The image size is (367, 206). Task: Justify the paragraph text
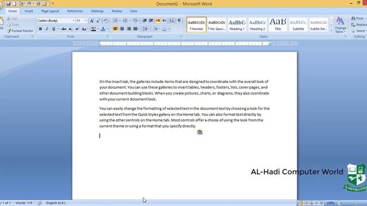tap(135, 29)
